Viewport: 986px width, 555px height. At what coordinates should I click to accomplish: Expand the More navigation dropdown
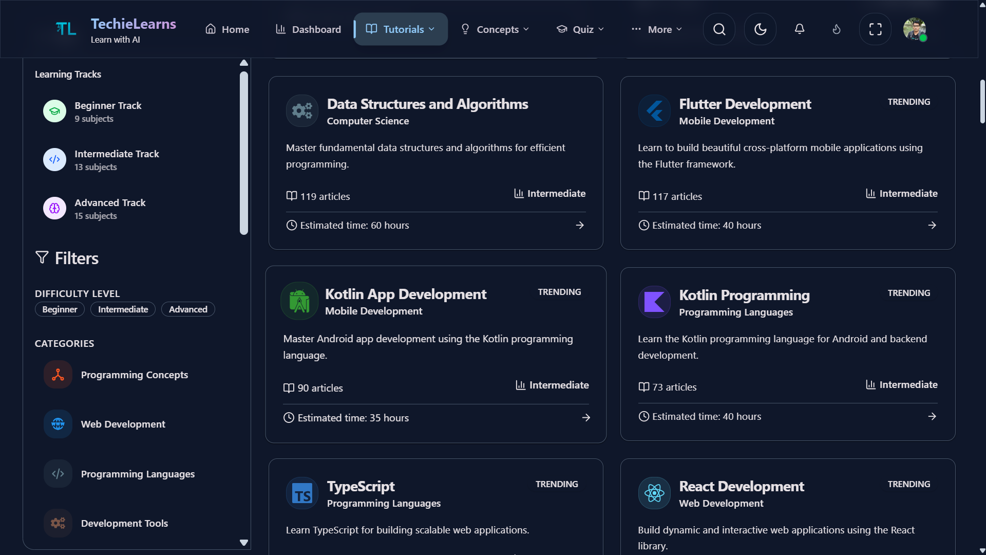pyautogui.click(x=656, y=29)
